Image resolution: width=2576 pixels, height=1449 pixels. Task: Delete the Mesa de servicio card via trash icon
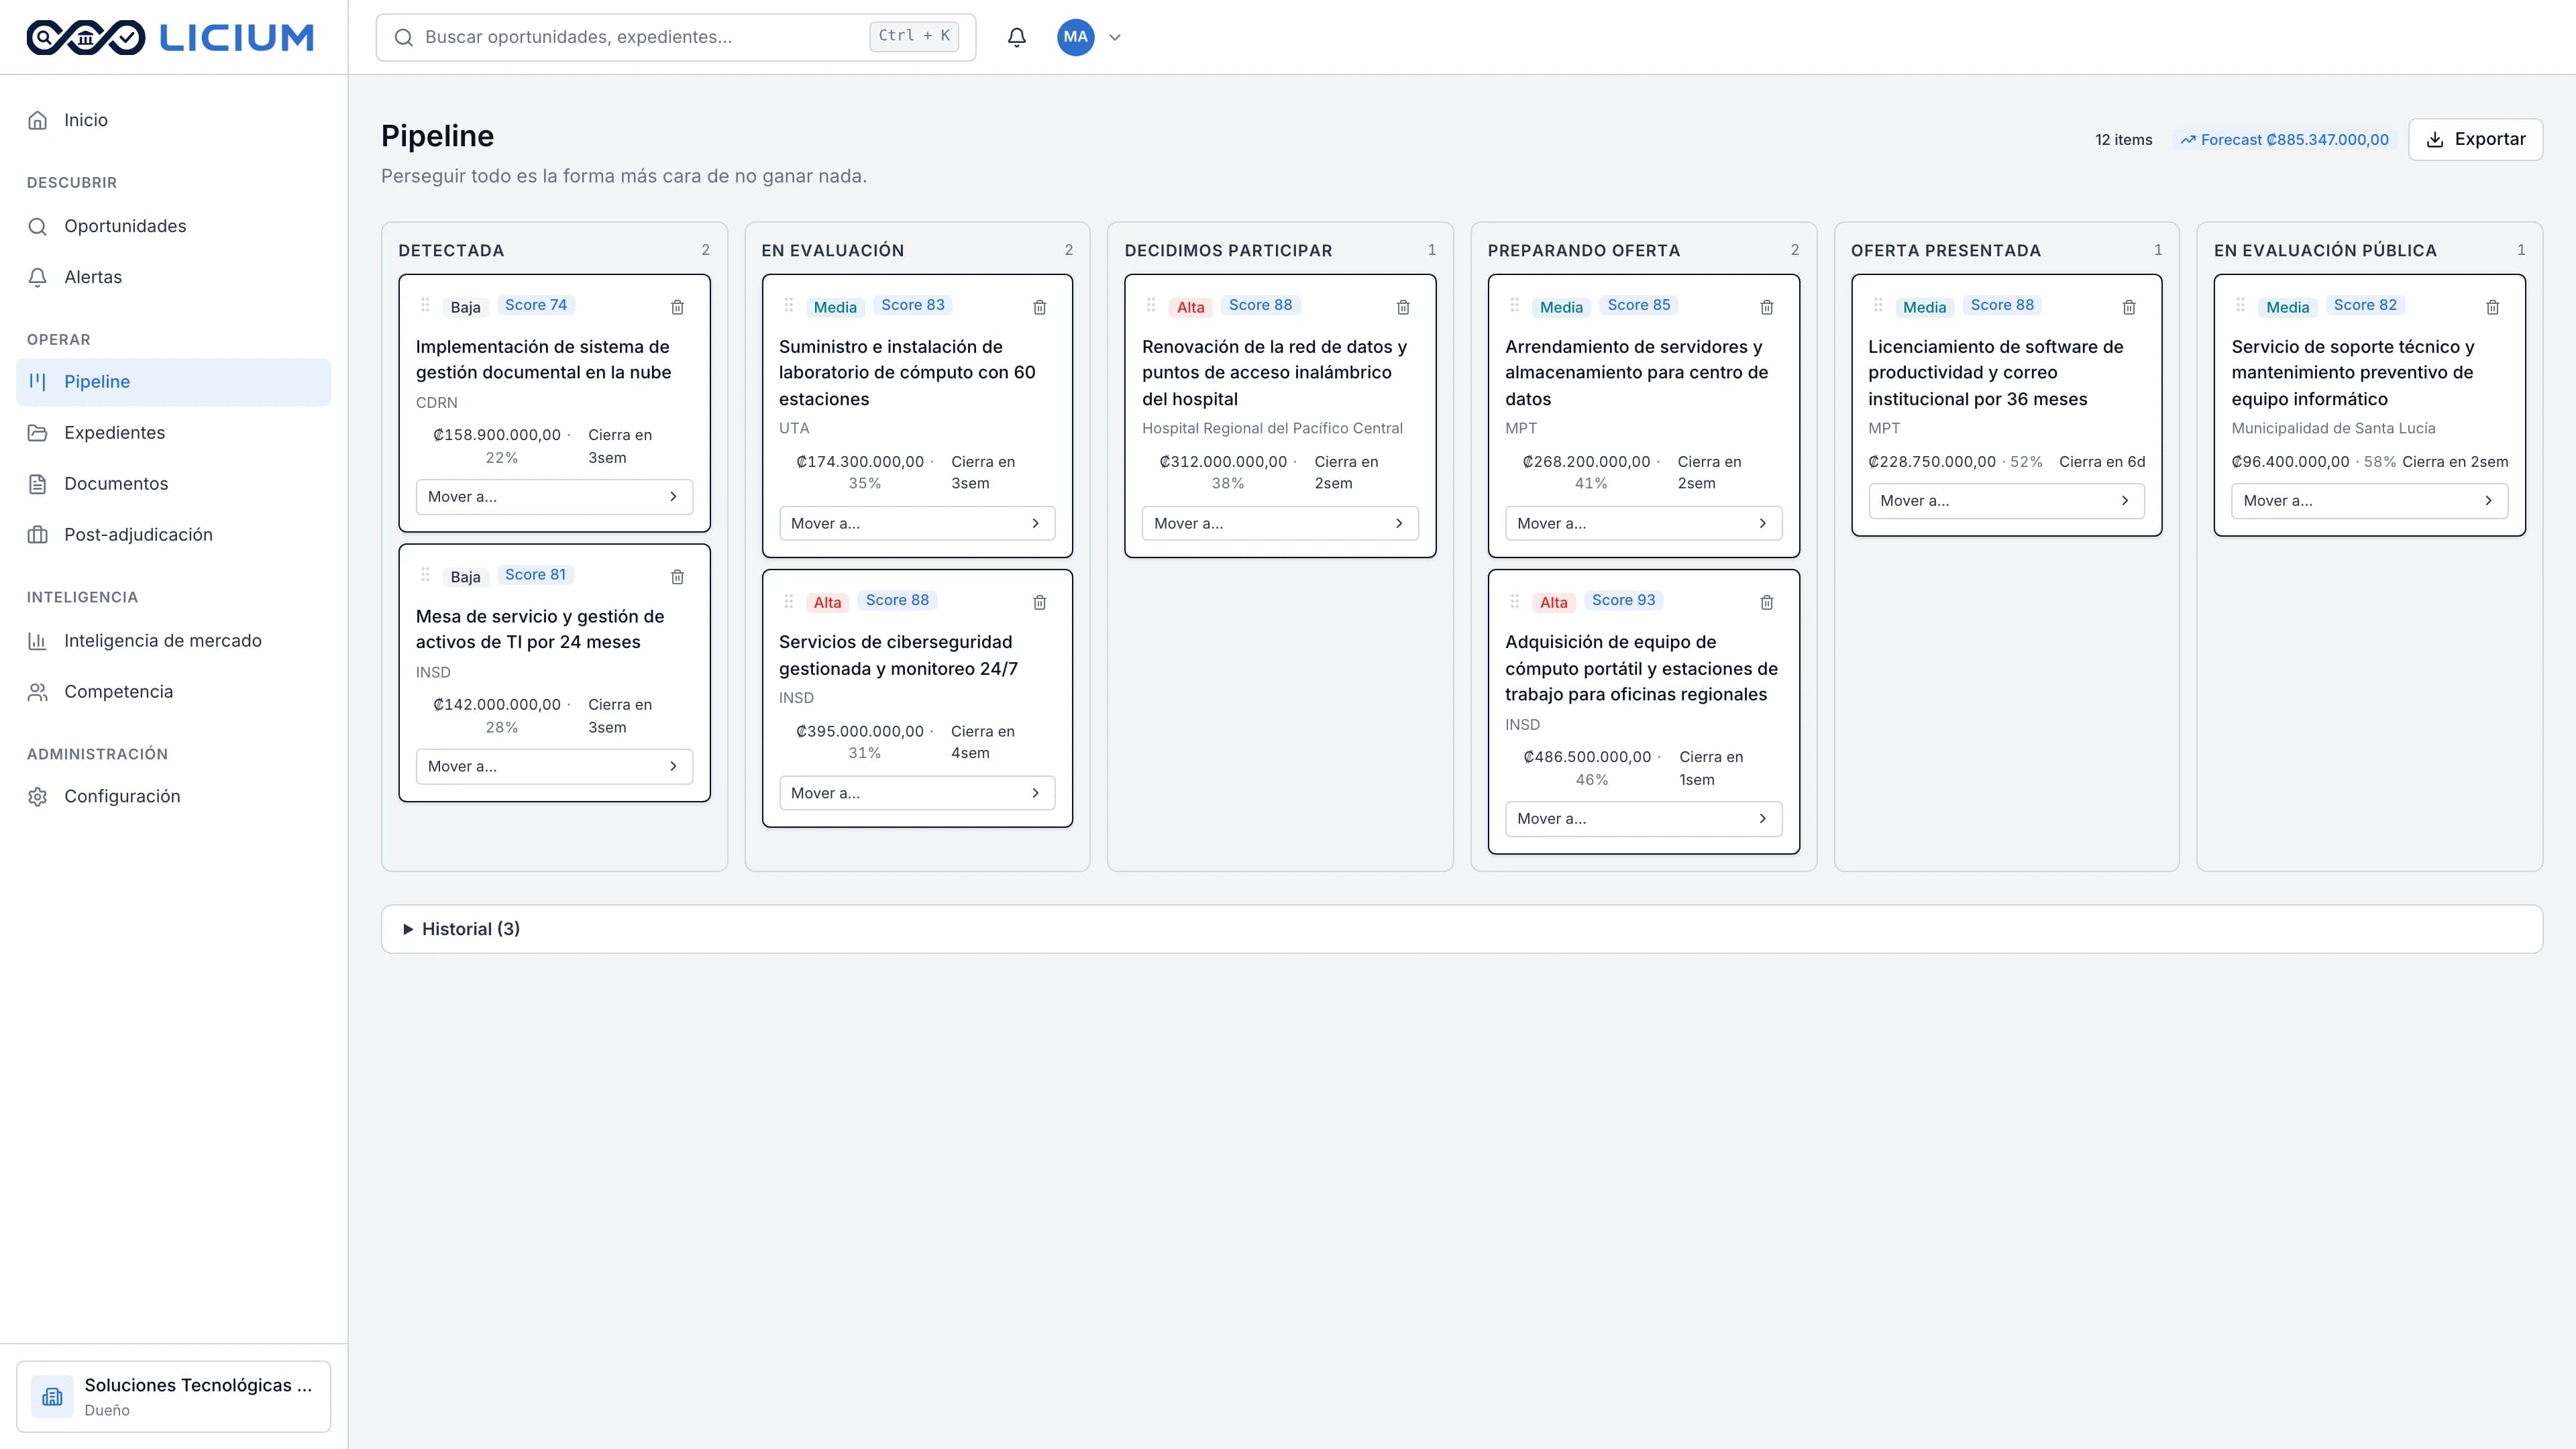[677, 577]
